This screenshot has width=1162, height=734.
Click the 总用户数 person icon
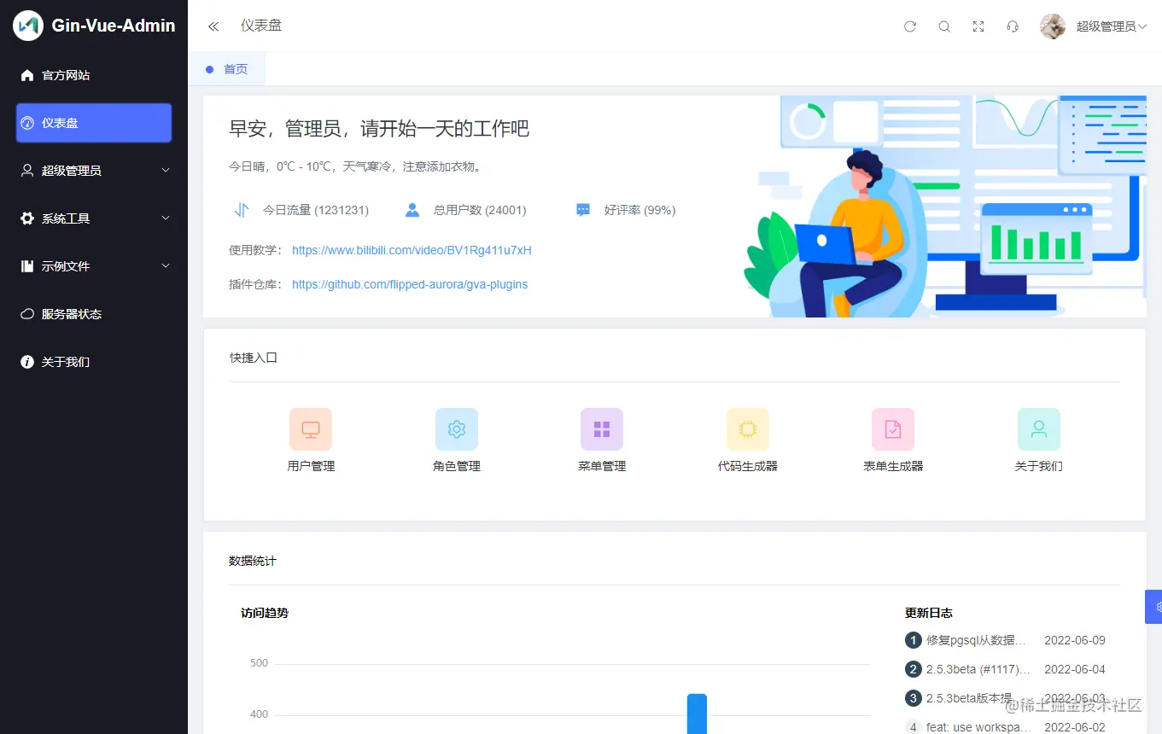pos(412,210)
